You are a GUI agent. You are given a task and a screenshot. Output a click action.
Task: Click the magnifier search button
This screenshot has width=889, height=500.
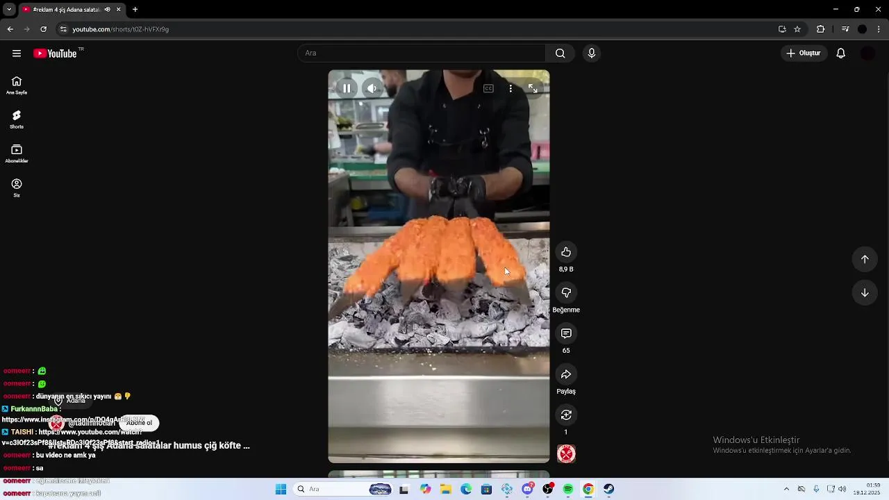tap(560, 53)
